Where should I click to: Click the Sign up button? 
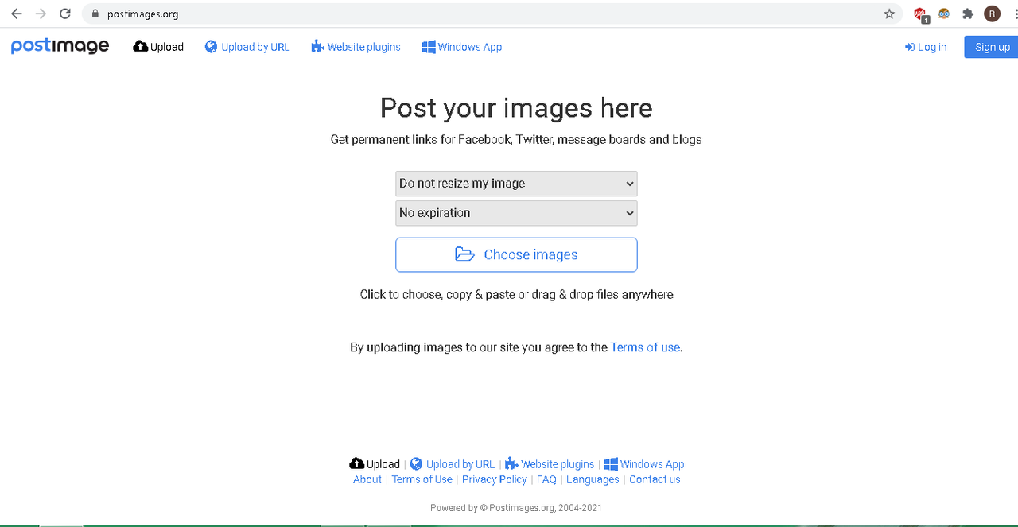[992, 47]
